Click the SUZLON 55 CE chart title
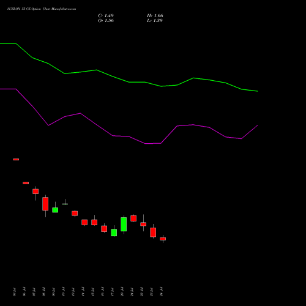The width and height of the screenshot is (306, 306). pos(42,9)
